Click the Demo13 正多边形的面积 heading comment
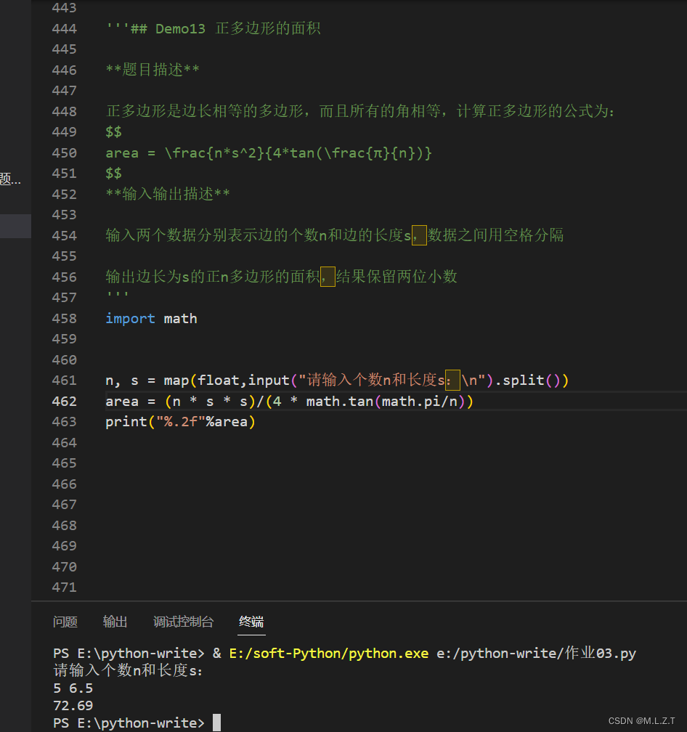 click(x=214, y=28)
